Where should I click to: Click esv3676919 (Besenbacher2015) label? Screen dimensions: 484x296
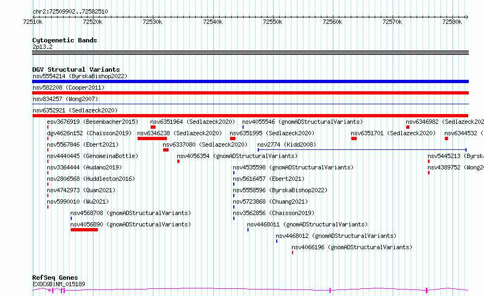(92, 122)
